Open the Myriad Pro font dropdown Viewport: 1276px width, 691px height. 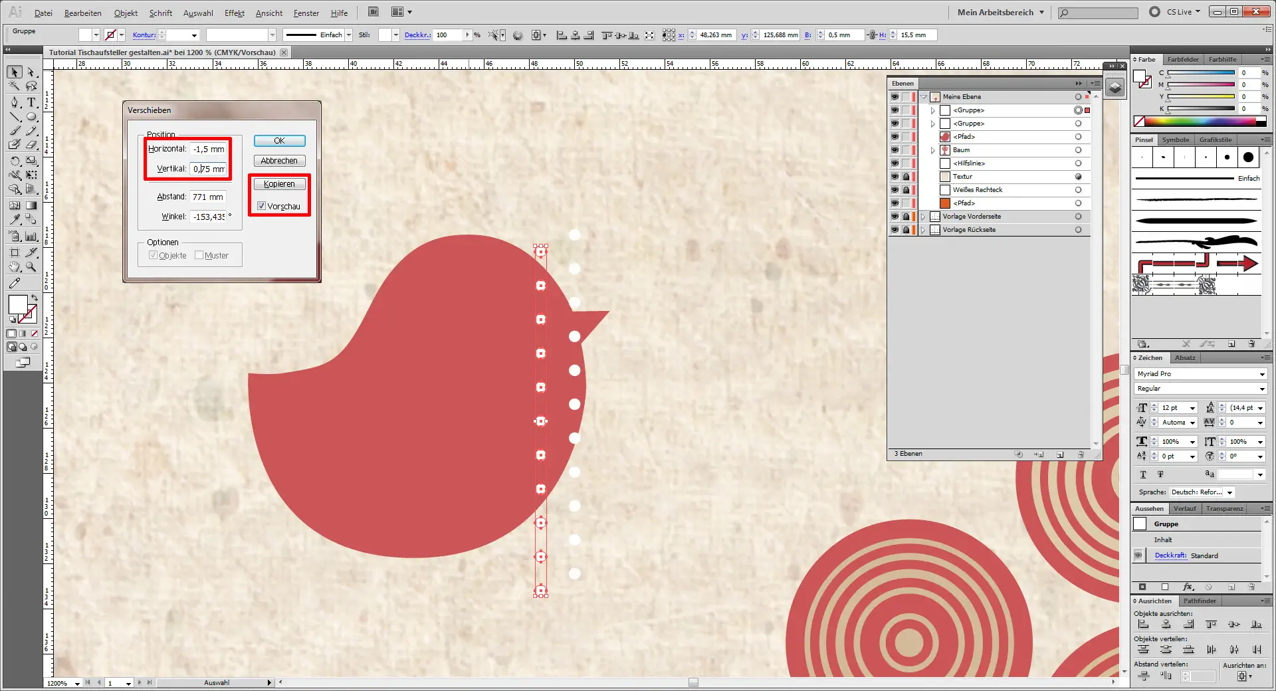[x=1261, y=374]
